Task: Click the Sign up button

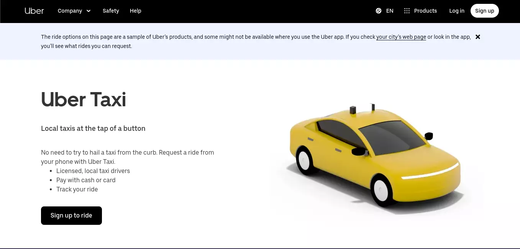Action: pos(485,11)
